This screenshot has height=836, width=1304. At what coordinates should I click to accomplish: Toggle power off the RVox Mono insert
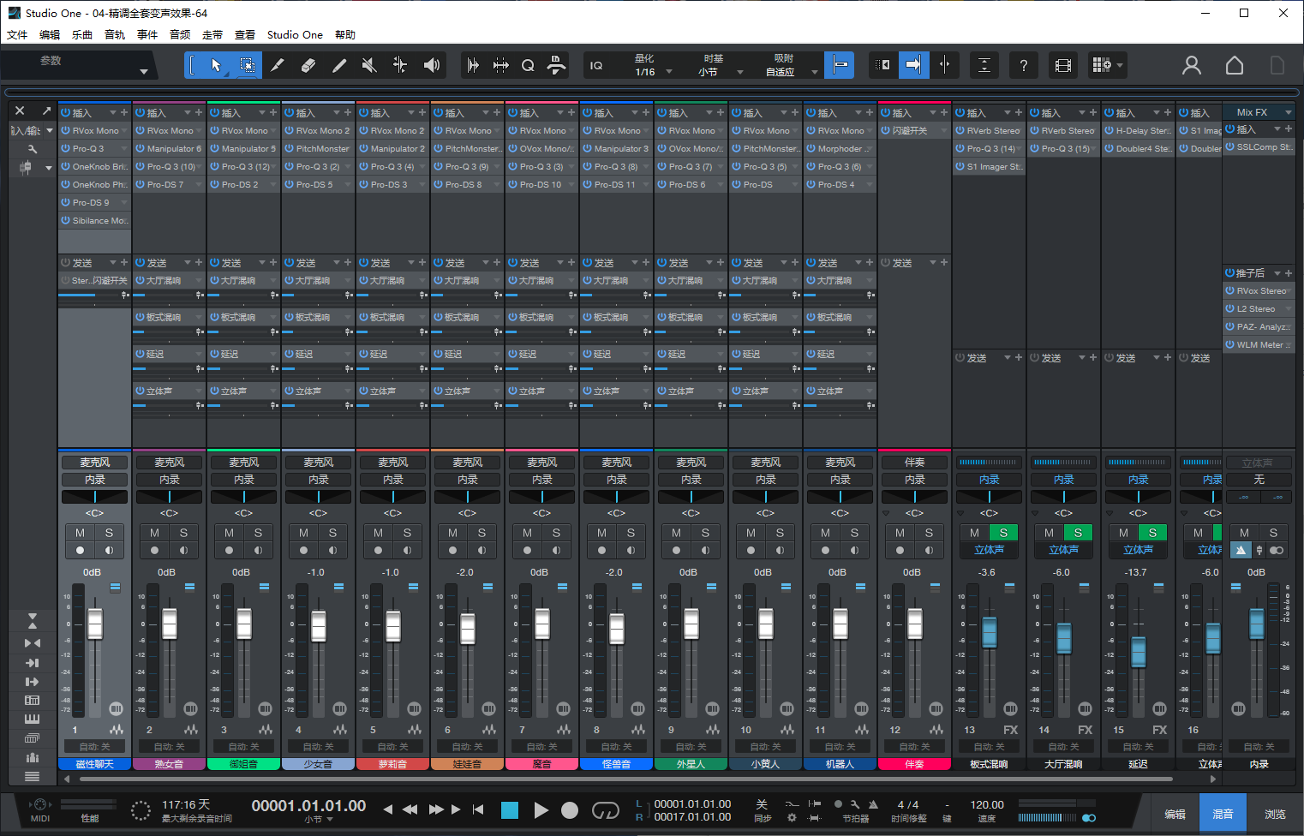point(64,130)
